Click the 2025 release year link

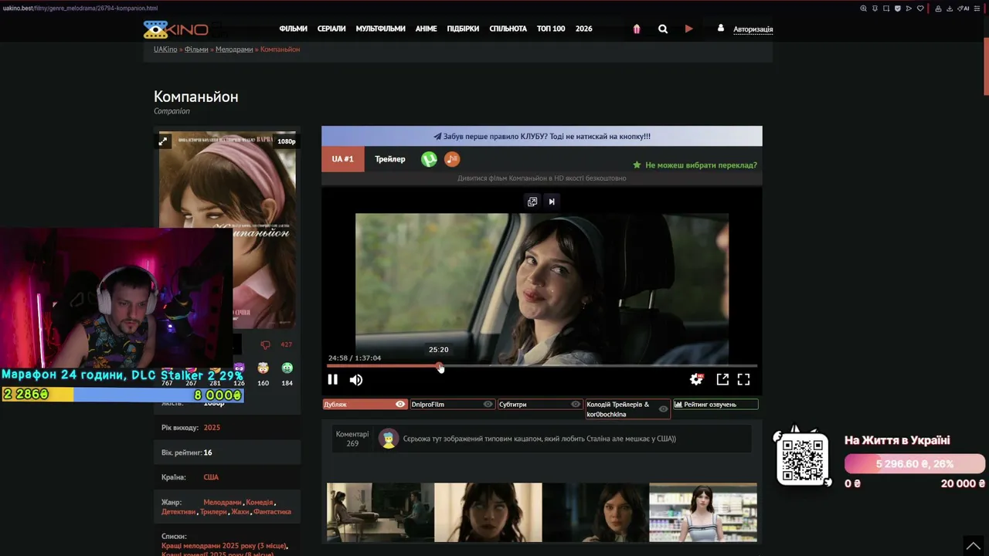(212, 428)
